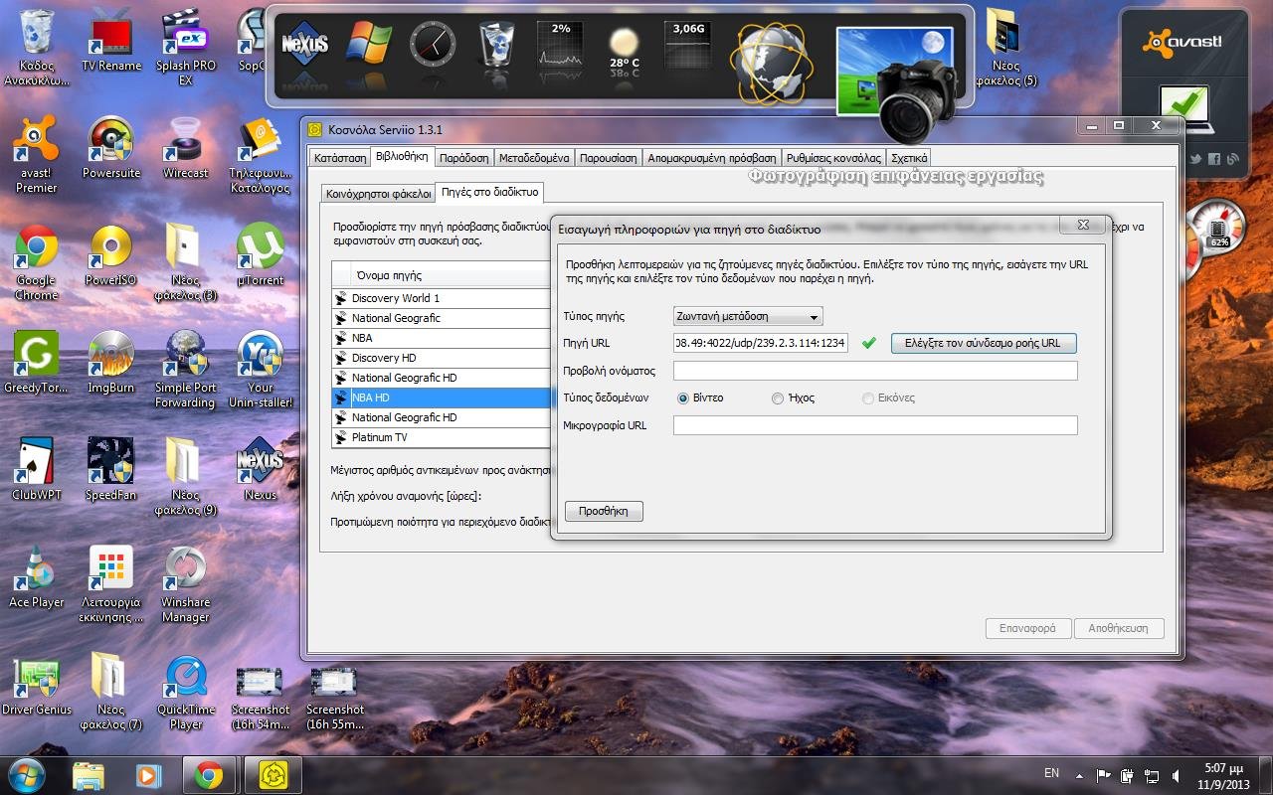Click the Προβολή ονόματος input field
This screenshot has height=795, width=1273.
pyautogui.click(x=875, y=371)
